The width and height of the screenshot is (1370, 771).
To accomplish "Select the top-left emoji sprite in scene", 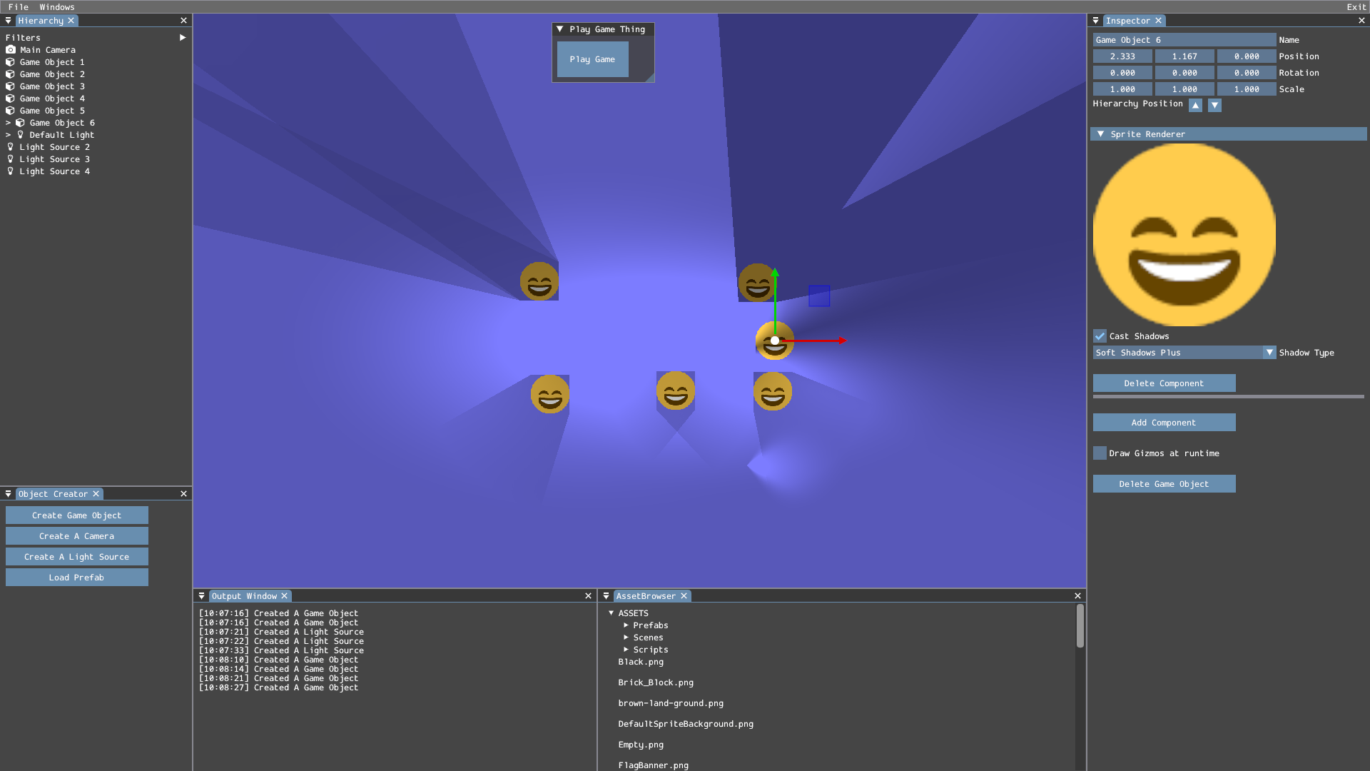I will coord(539,281).
